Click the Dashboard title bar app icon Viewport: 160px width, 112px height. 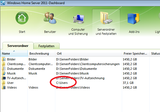tap(3, 3)
